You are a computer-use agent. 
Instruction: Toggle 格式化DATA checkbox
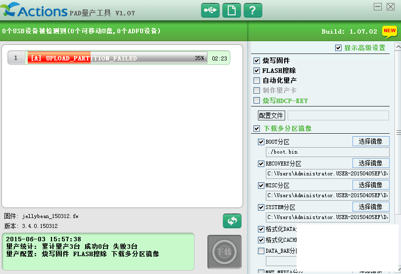(261, 229)
